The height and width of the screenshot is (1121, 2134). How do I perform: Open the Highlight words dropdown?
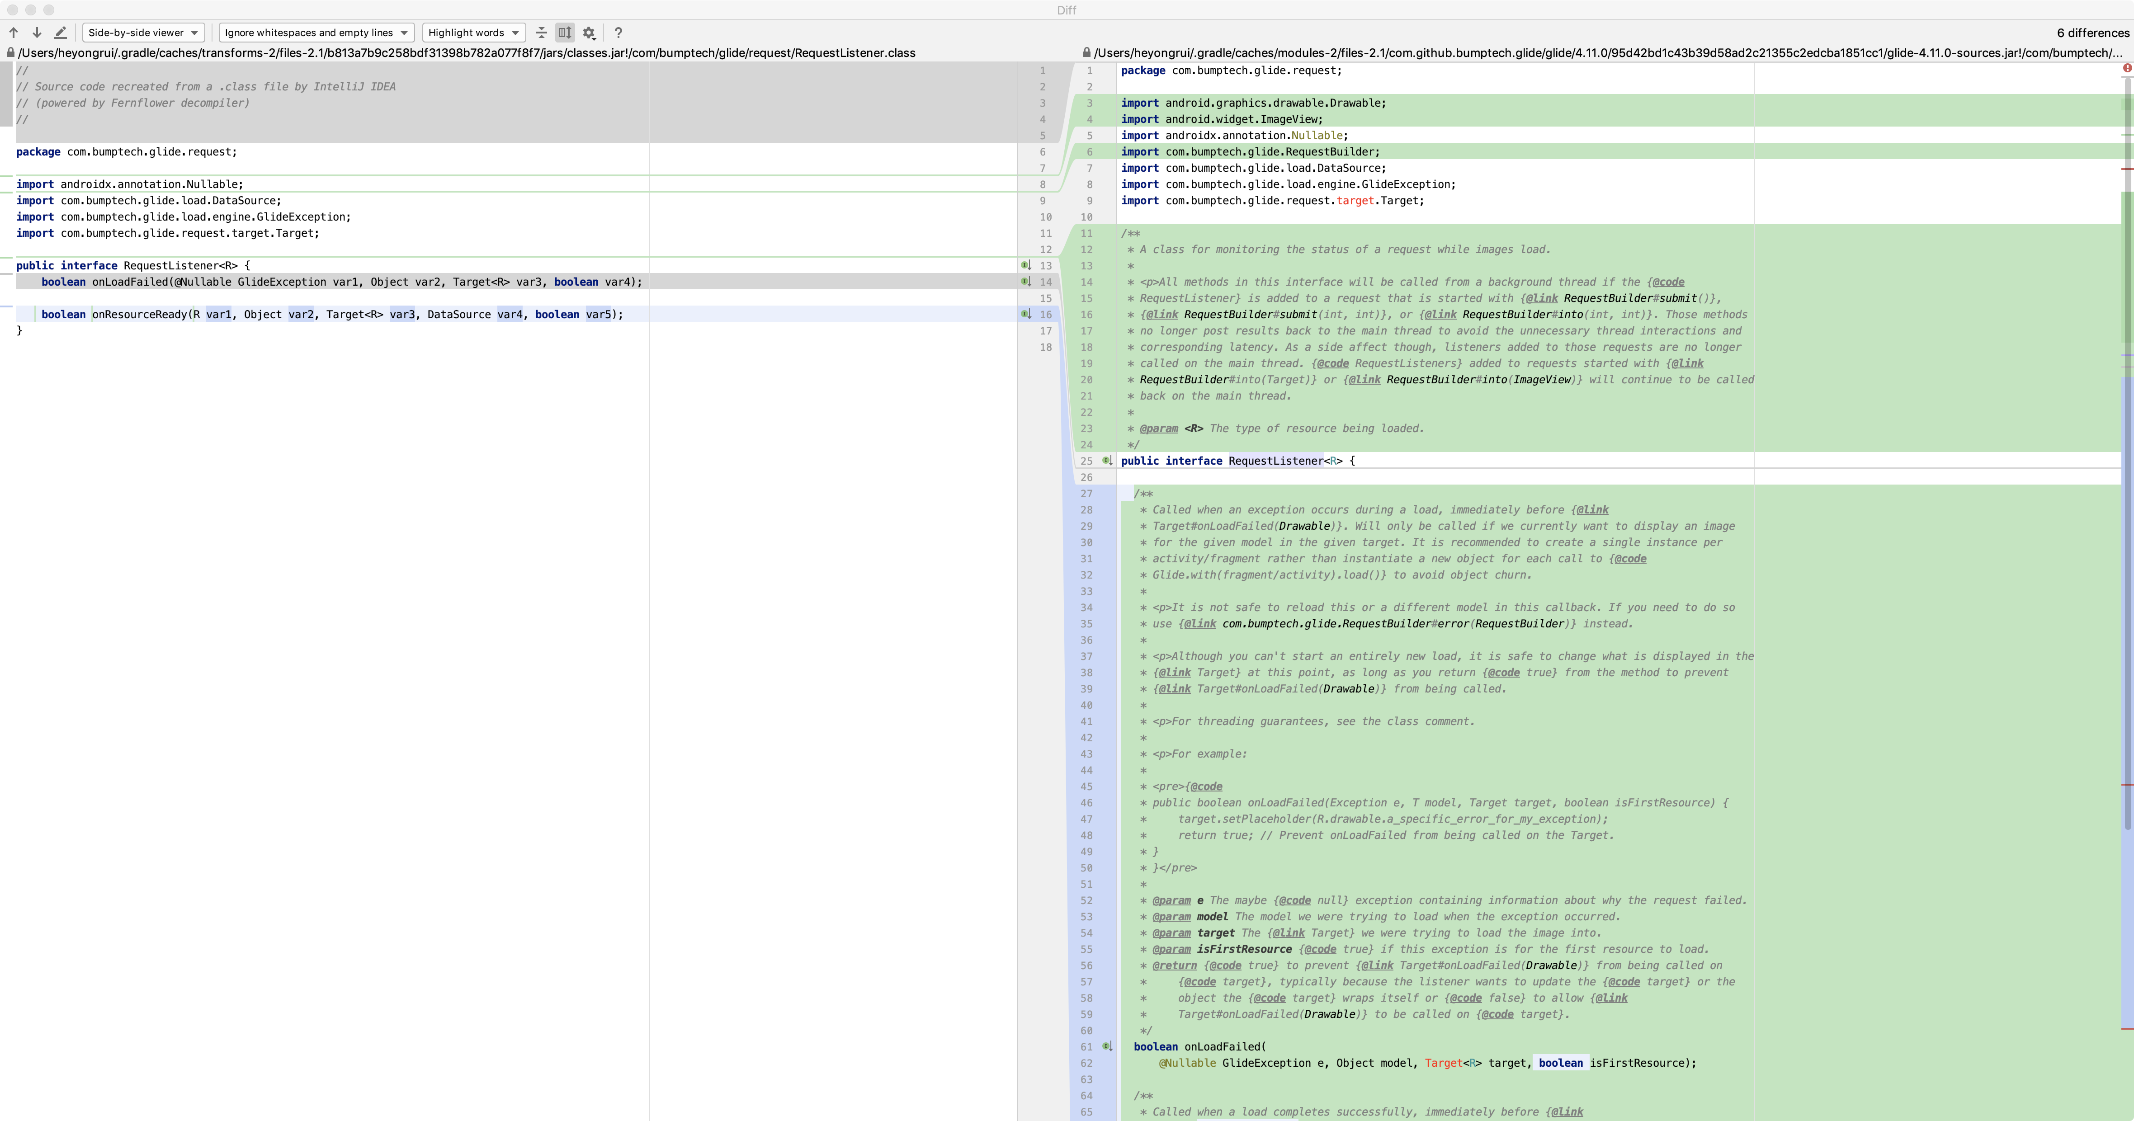[x=472, y=32]
